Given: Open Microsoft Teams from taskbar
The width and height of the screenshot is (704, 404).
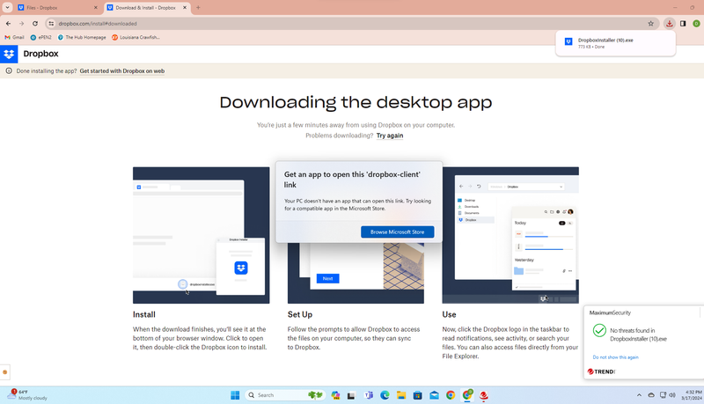Looking at the screenshot, I should pos(368,395).
